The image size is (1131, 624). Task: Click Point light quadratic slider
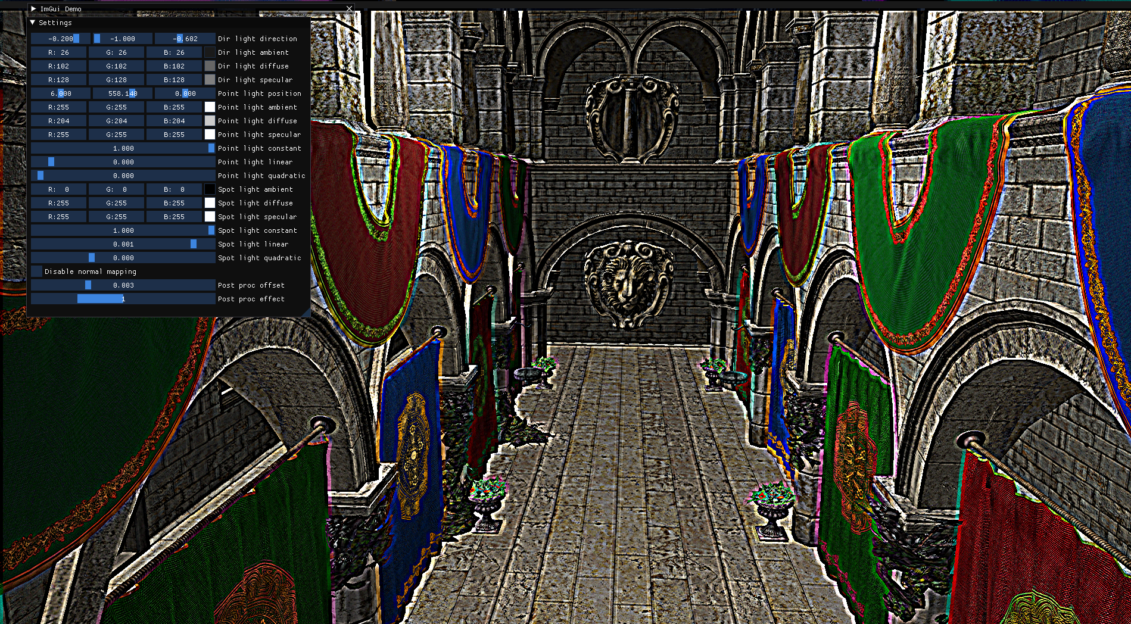123,176
